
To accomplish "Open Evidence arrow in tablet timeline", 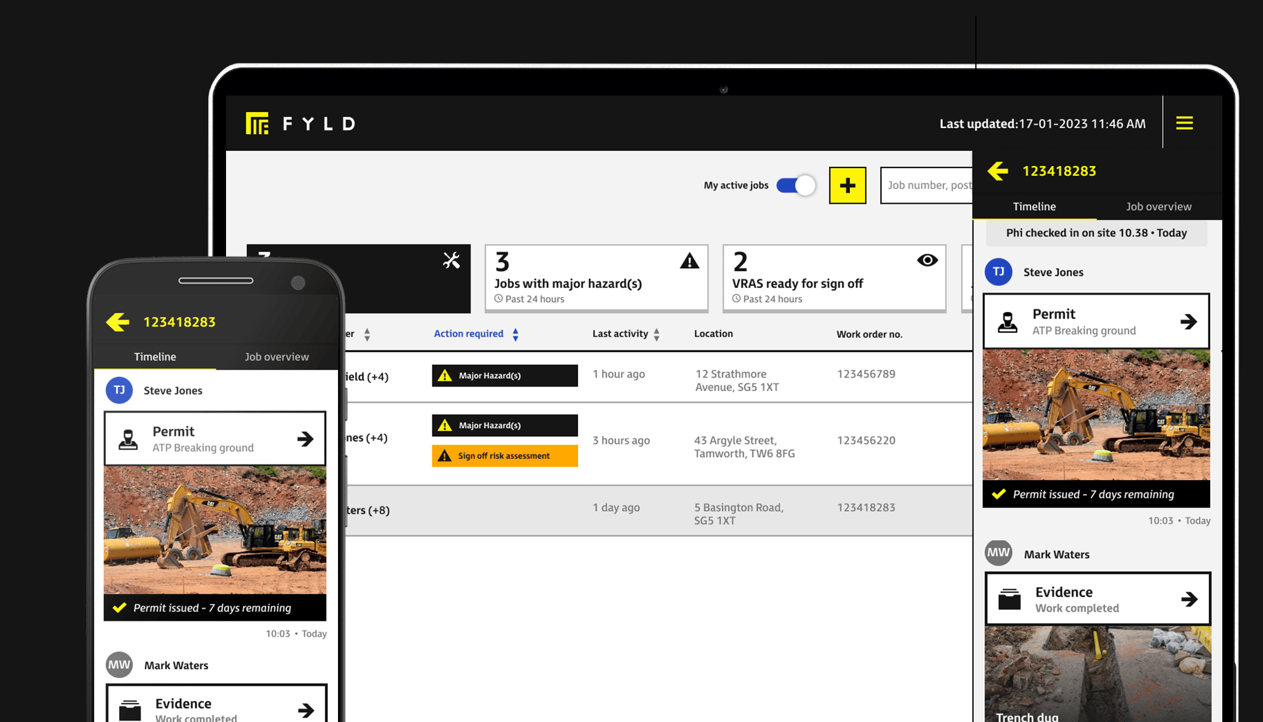I will point(1189,599).
